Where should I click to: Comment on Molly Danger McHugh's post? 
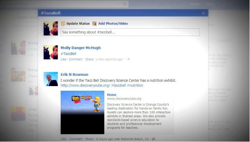coord(76,59)
